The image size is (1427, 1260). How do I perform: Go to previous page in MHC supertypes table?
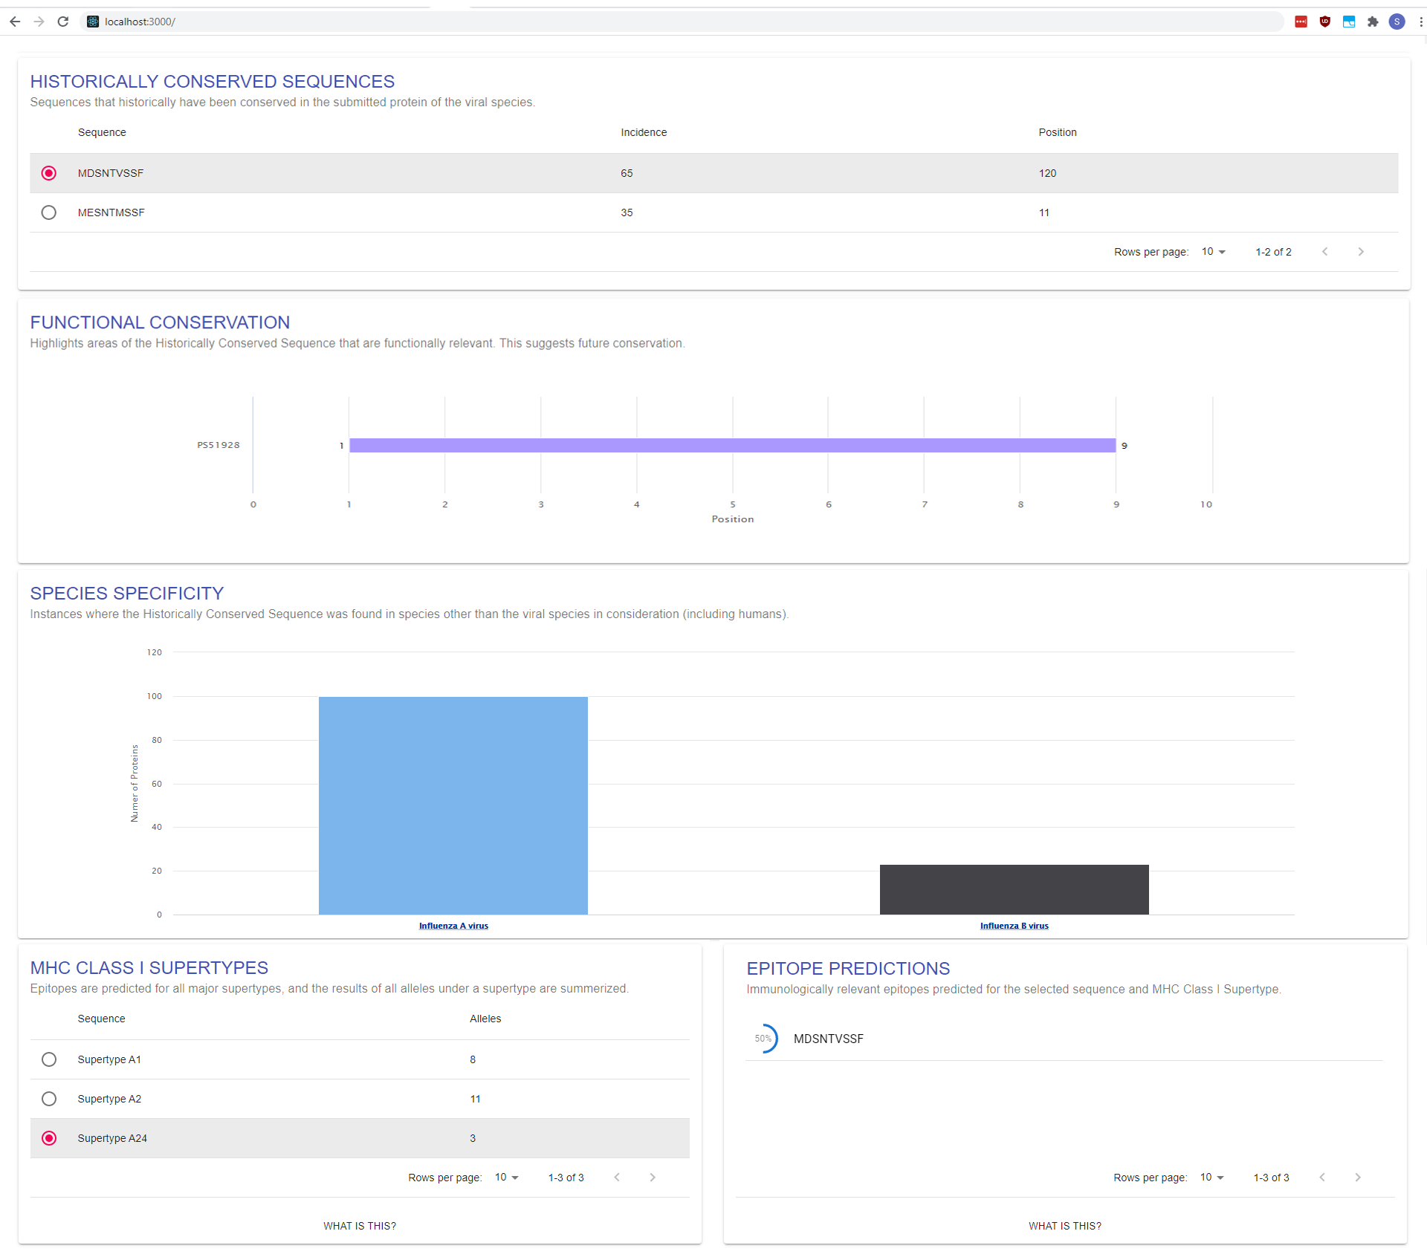[x=617, y=1178]
